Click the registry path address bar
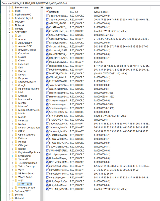 point(80,3)
